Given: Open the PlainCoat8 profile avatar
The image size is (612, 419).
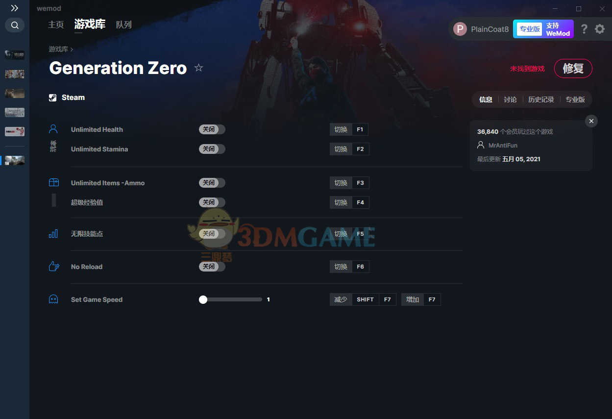Looking at the screenshot, I should 460,29.
